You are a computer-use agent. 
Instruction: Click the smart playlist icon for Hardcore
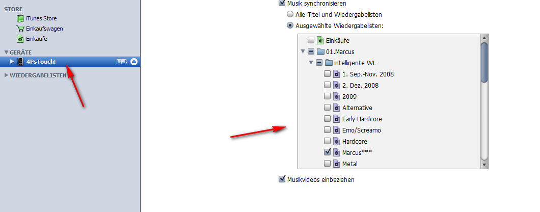336,141
